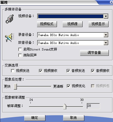
Task: Enable the 视频发送 checkbox
Action: 13,71
